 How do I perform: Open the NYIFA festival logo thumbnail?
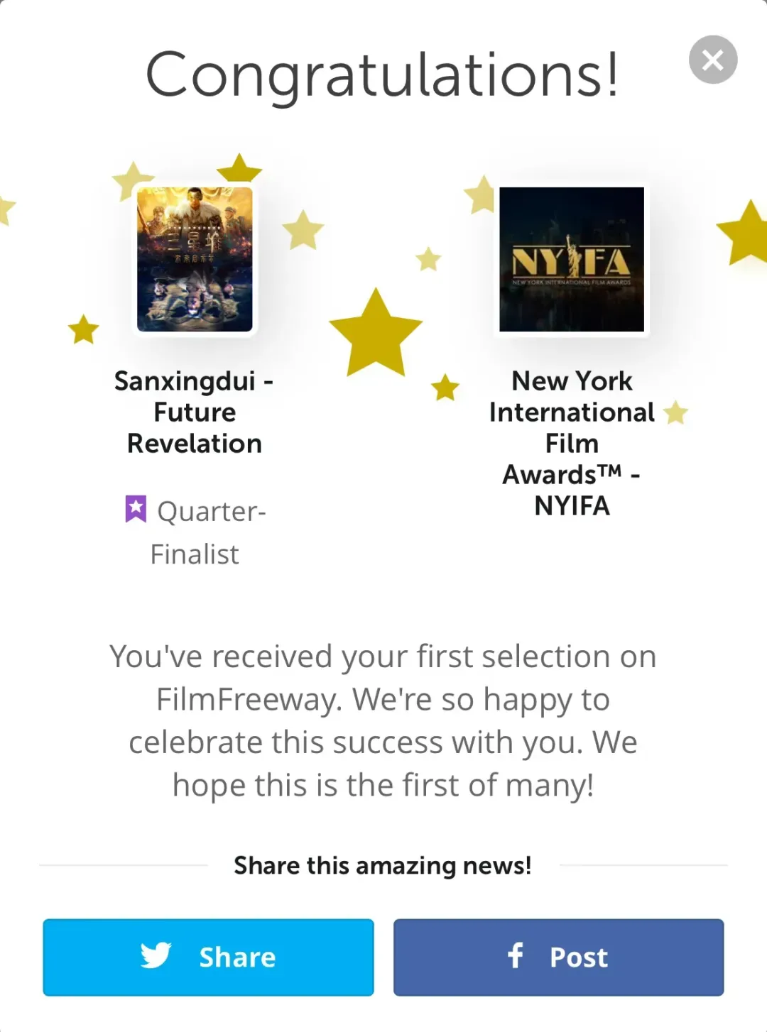(572, 259)
